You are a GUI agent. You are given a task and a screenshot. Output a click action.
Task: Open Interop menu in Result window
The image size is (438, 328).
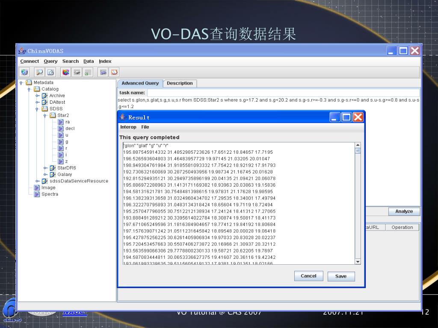(128, 127)
